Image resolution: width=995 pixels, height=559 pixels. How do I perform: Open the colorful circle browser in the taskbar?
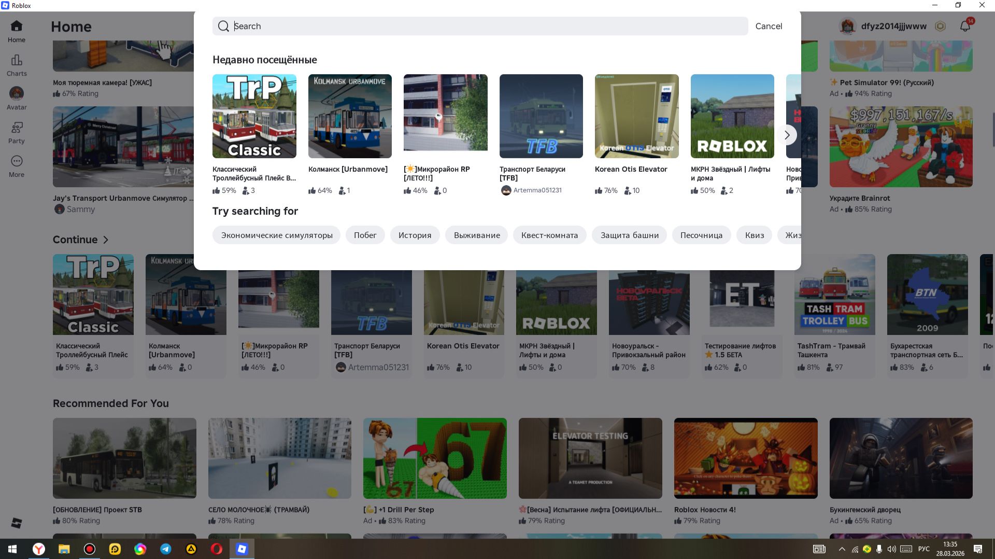140,549
